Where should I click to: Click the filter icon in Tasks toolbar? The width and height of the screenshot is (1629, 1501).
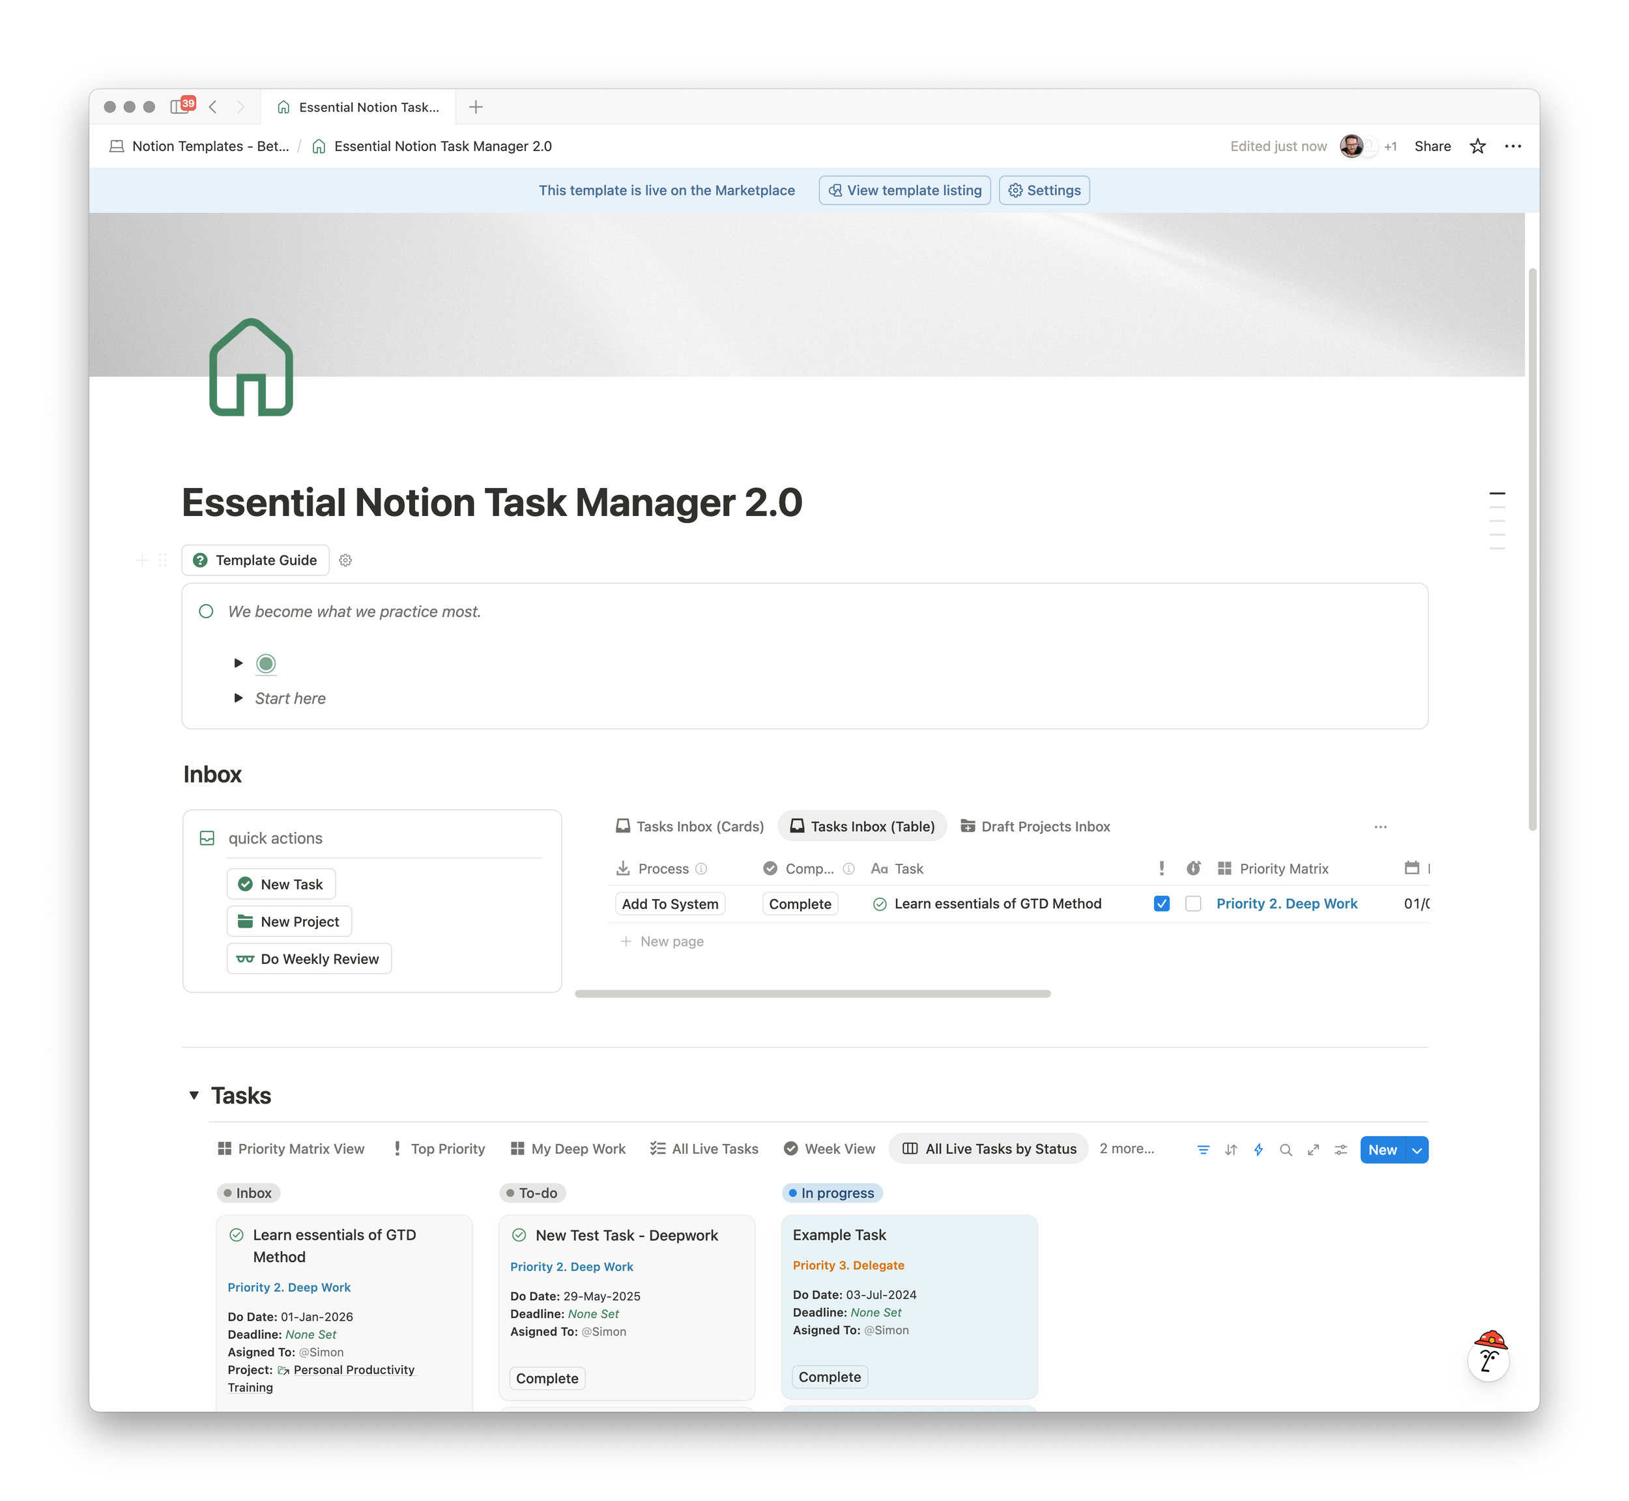[x=1204, y=1150]
